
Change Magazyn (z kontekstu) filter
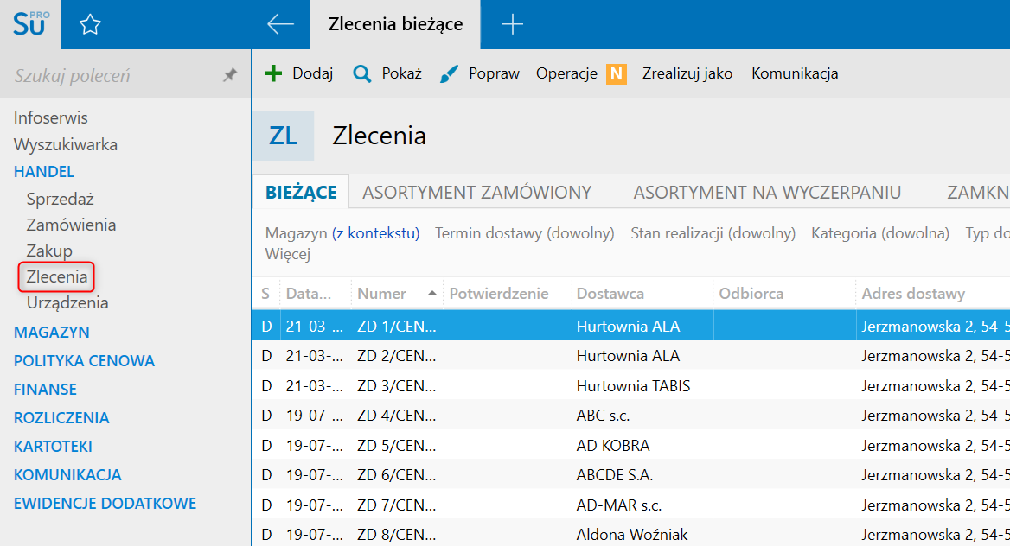pos(342,233)
